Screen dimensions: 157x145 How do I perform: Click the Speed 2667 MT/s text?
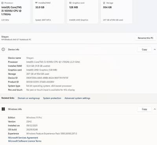pos(43,20)
